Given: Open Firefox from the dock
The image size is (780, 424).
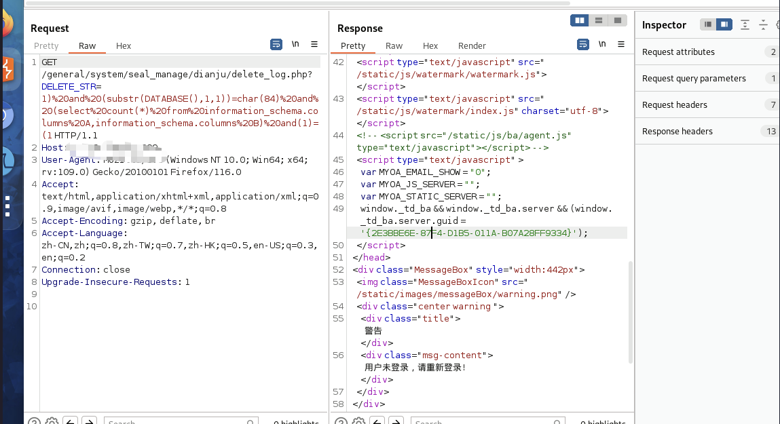Looking at the screenshot, I should 7,24.
